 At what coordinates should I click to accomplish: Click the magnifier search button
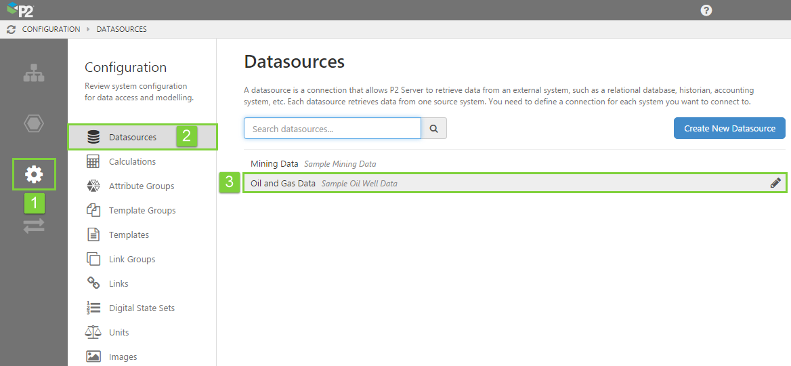[x=434, y=128]
